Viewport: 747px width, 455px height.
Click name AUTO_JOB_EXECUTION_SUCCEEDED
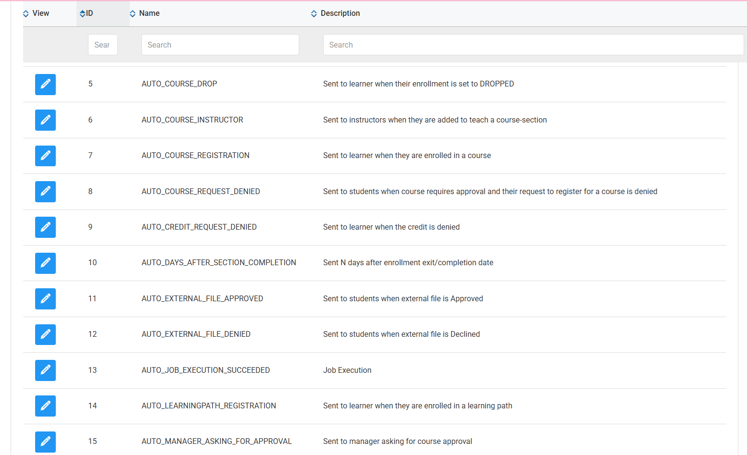click(206, 370)
